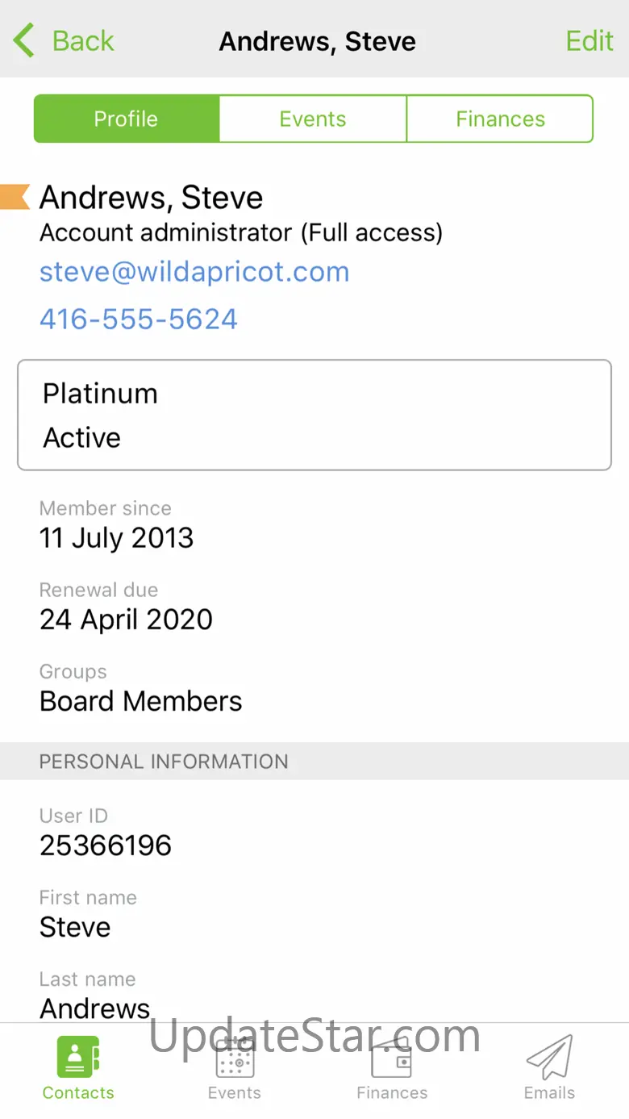
Task: Switch to the Profile tab
Action: click(x=126, y=119)
